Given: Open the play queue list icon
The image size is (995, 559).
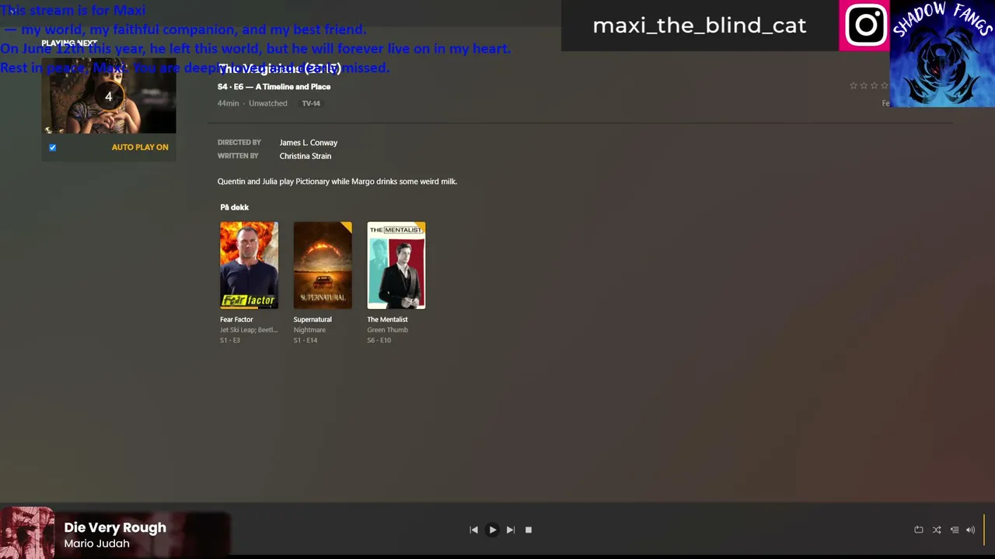Looking at the screenshot, I should (x=955, y=529).
